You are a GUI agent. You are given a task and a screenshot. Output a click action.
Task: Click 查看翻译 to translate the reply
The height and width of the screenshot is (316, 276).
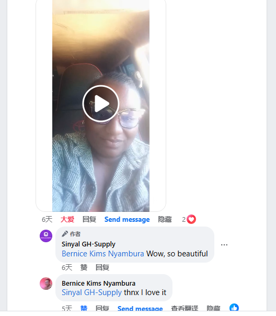(x=185, y=308)
